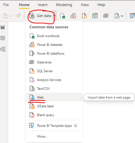Choose Power BI dataflows menu entry

click(54, 54)
